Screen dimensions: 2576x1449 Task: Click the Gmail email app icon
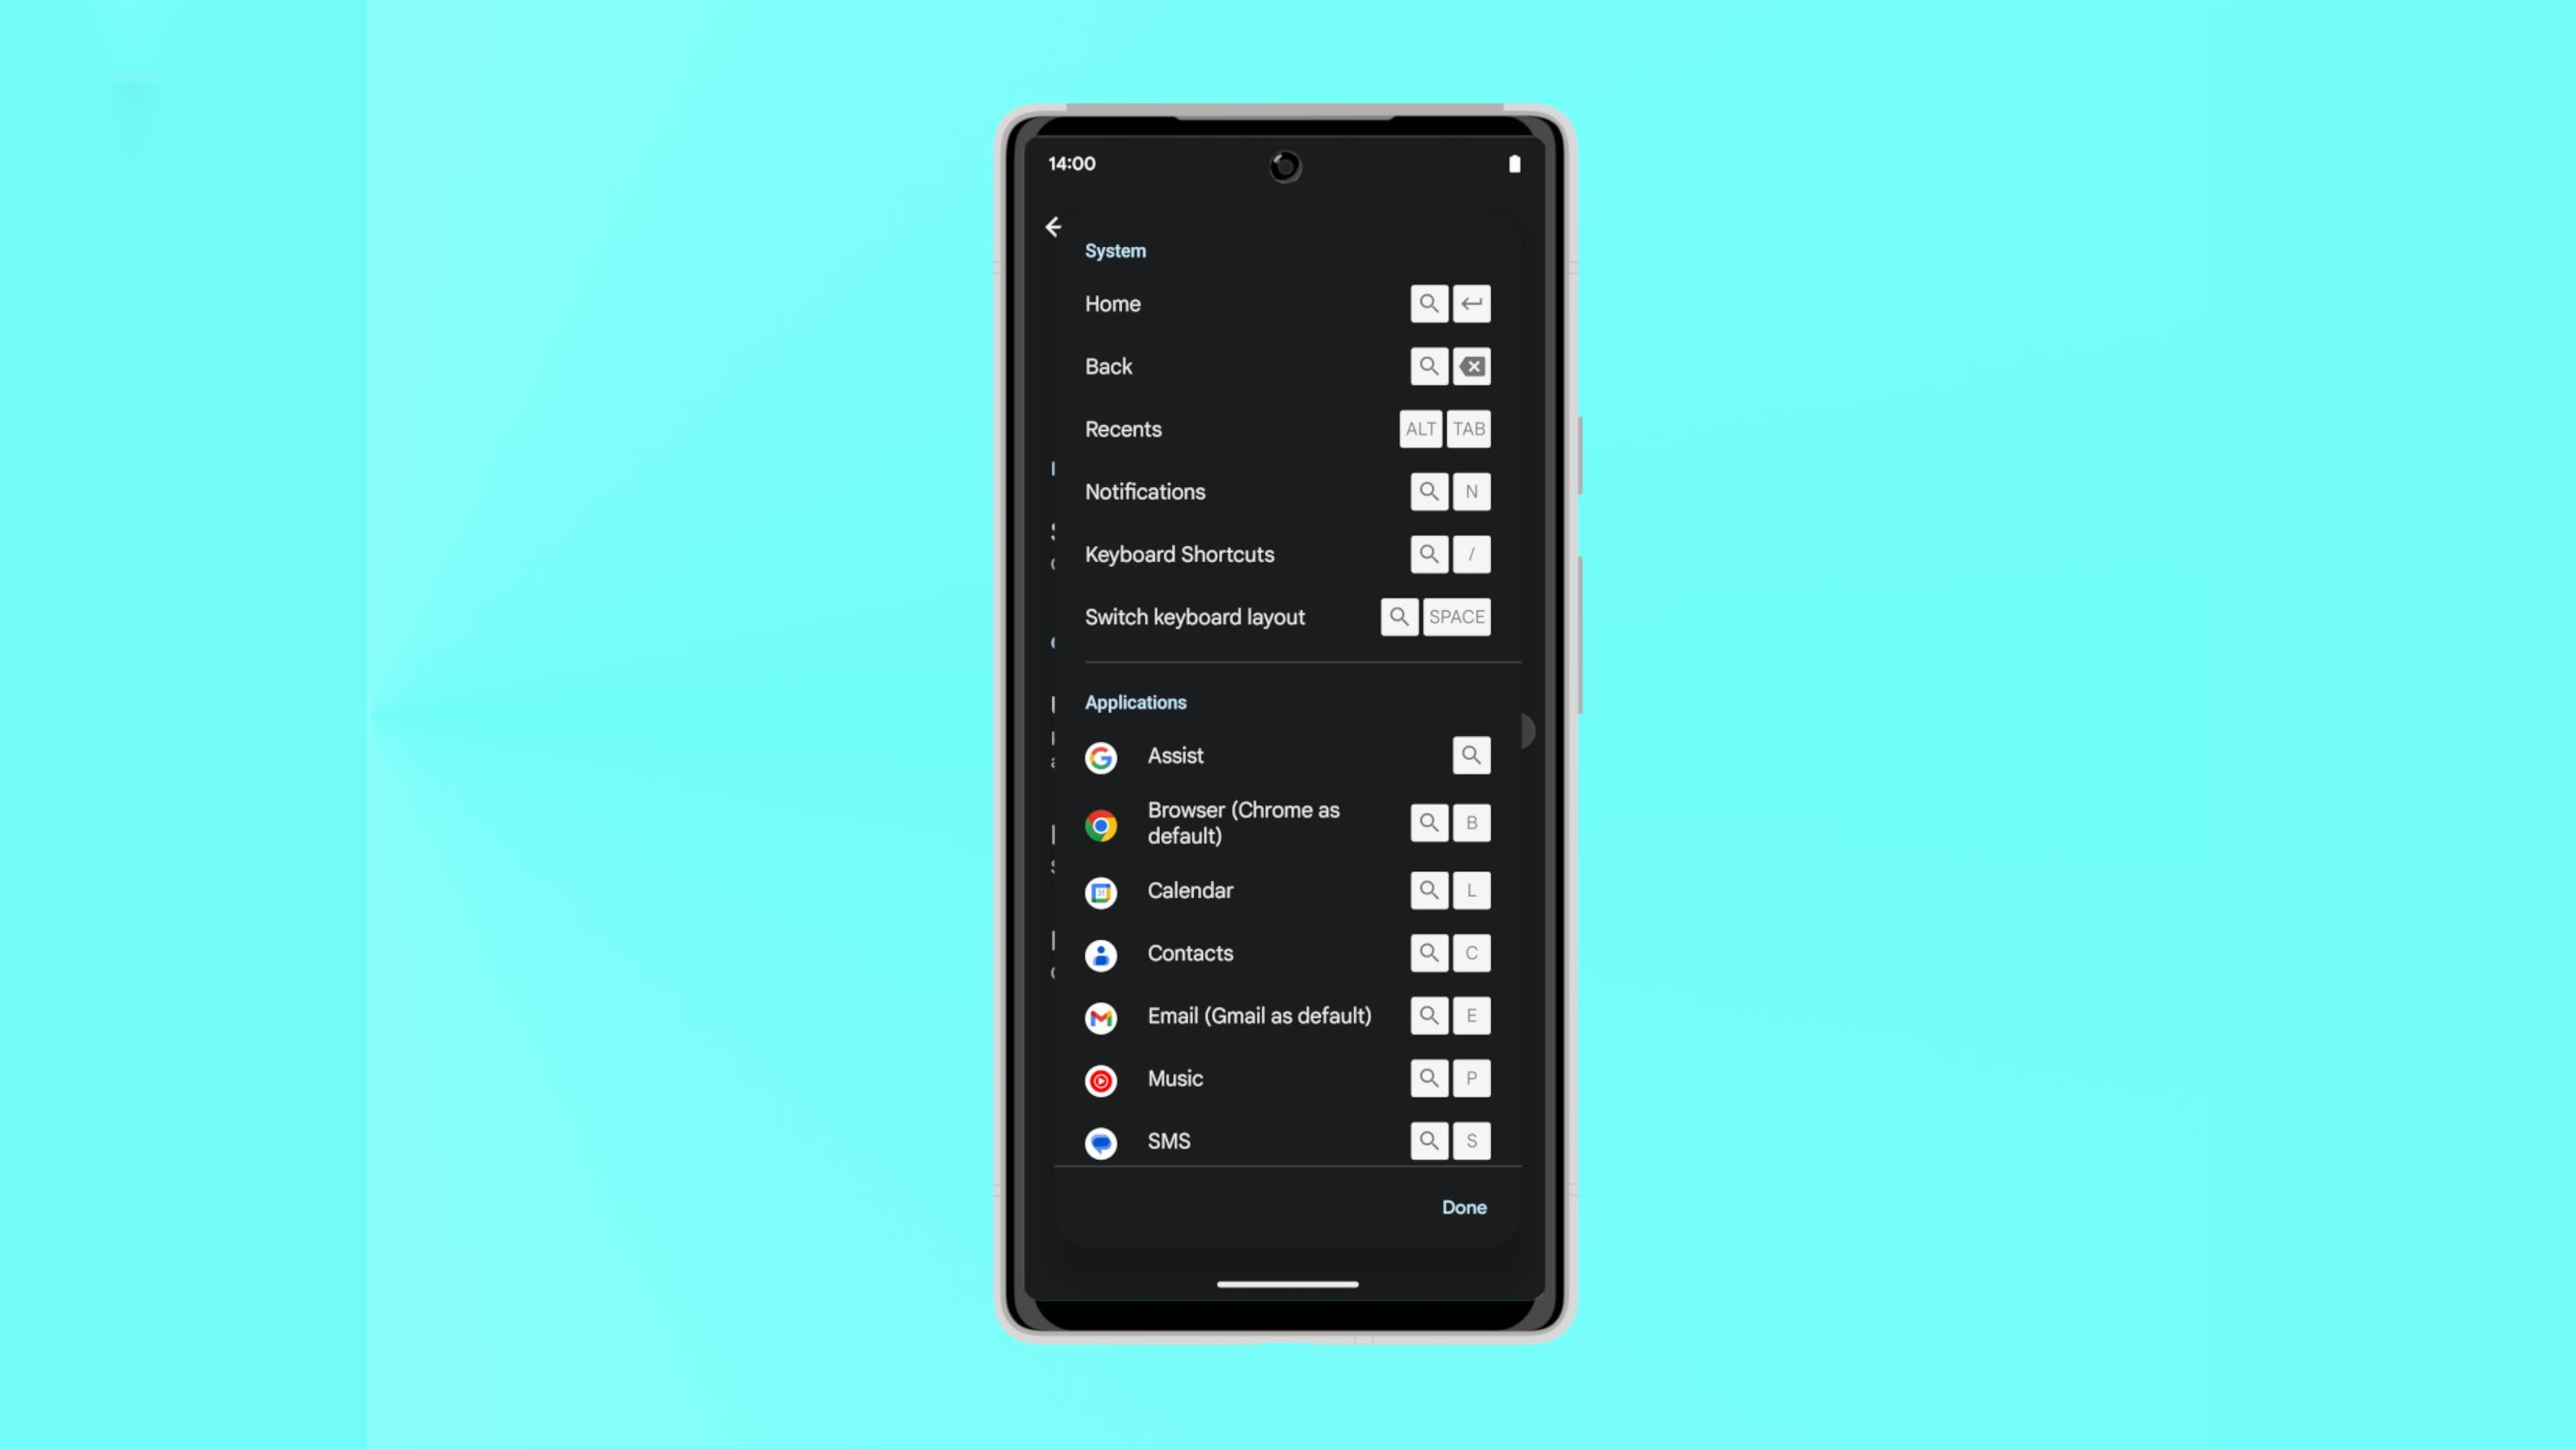tap(1100, 1016)
